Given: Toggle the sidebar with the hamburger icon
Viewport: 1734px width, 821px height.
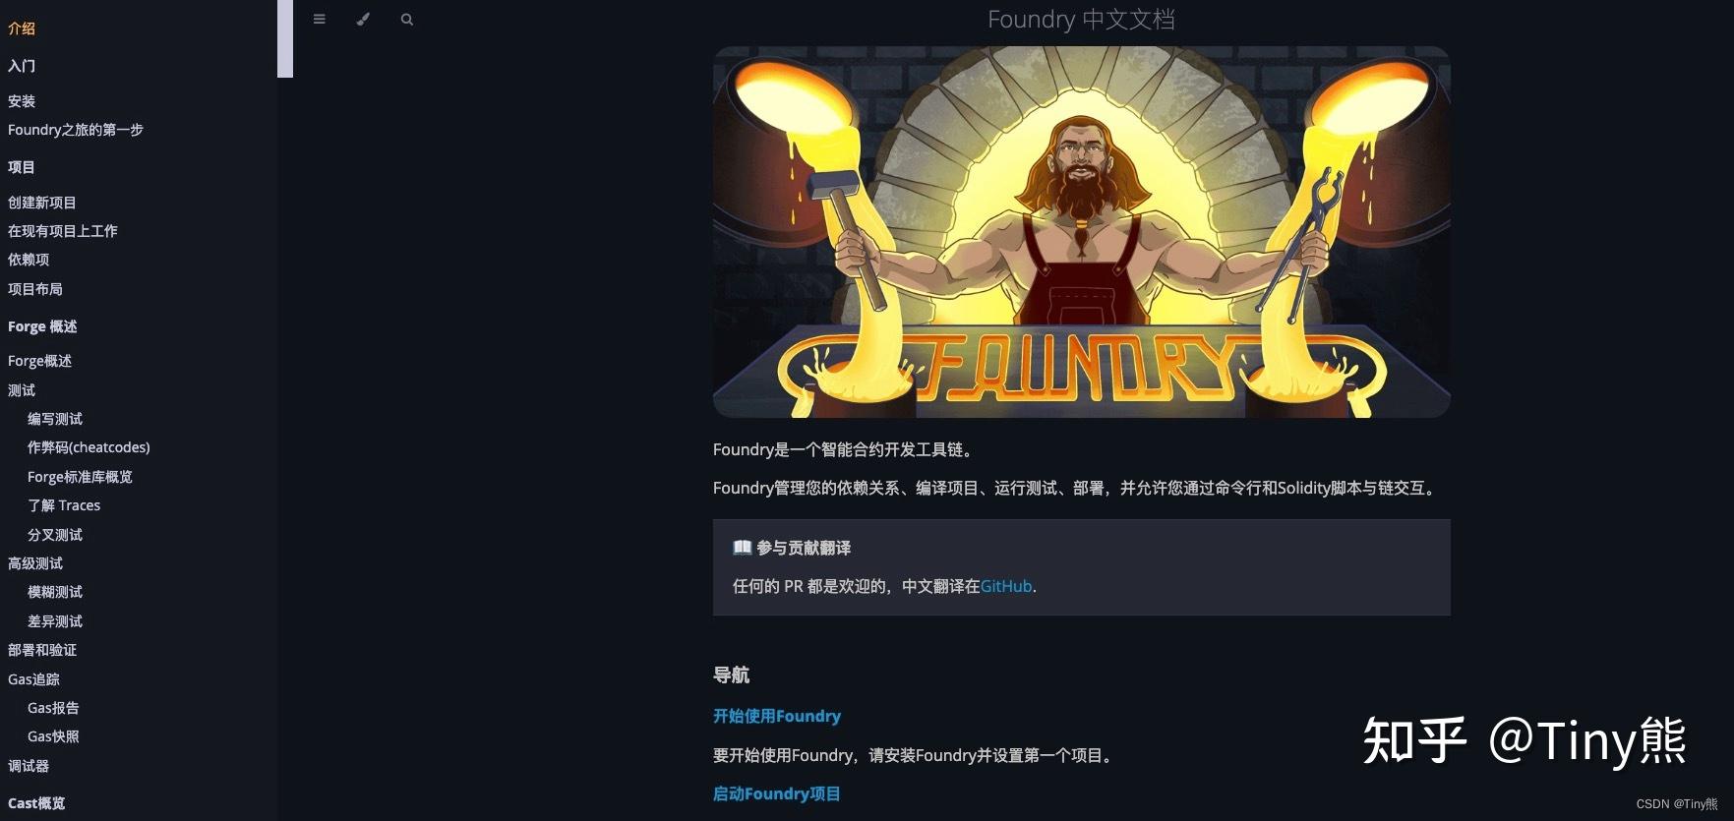Looking at the screenshot, I should (319, 19).
